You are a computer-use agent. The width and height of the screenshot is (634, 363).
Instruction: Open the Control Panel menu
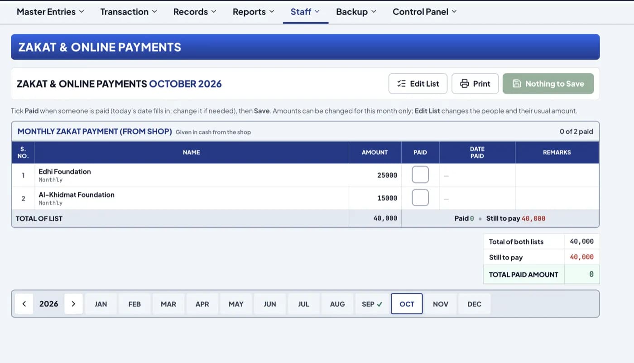[x=425, y=12]
